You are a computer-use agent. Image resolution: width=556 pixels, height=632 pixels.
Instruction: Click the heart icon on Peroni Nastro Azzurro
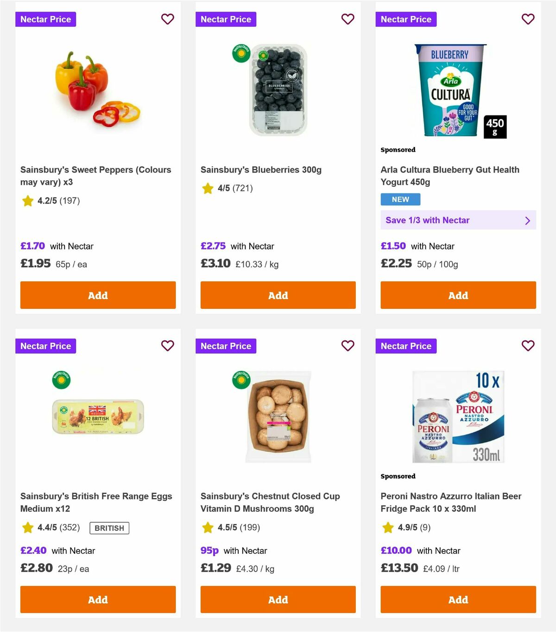pos(528,346)
